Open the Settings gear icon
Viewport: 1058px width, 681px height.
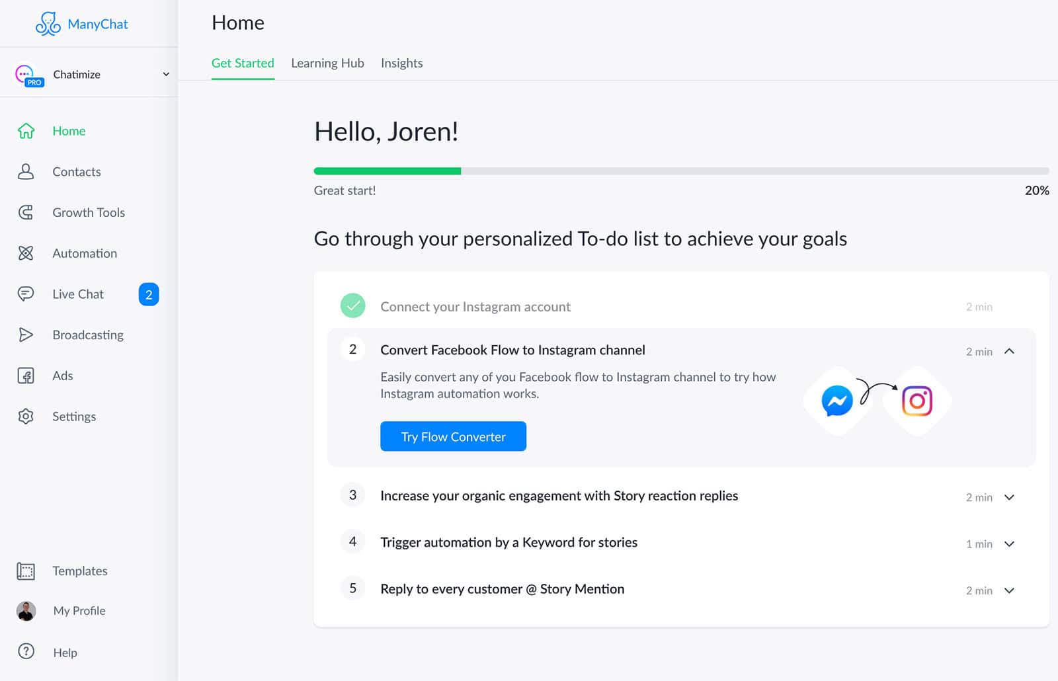(x=26, y=417)
